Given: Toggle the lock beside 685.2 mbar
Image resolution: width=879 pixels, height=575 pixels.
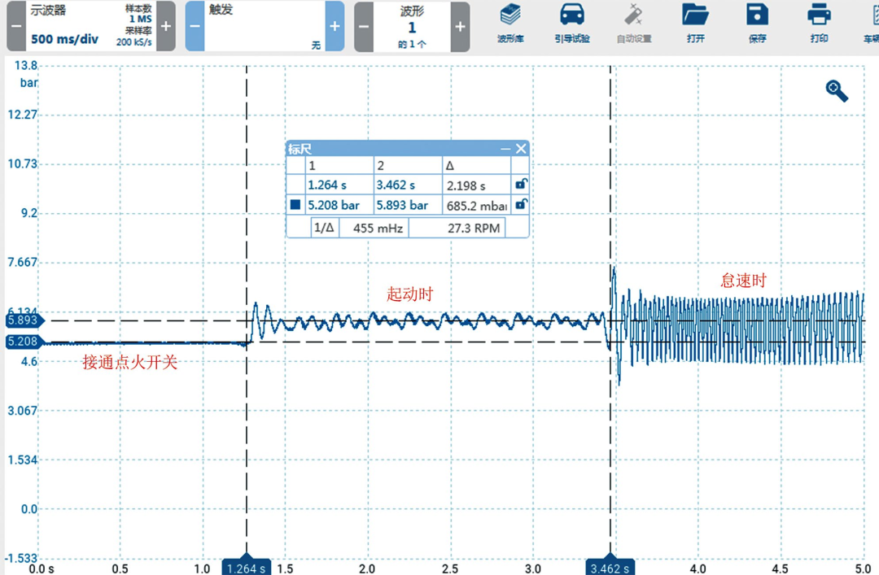Looking at the screenshot, I should point(518,205).
